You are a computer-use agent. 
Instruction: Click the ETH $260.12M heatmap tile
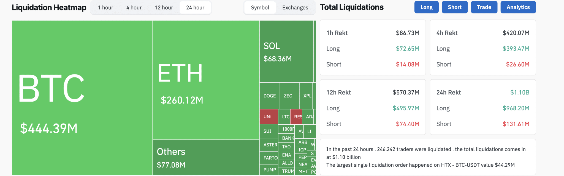coord(206,80)
